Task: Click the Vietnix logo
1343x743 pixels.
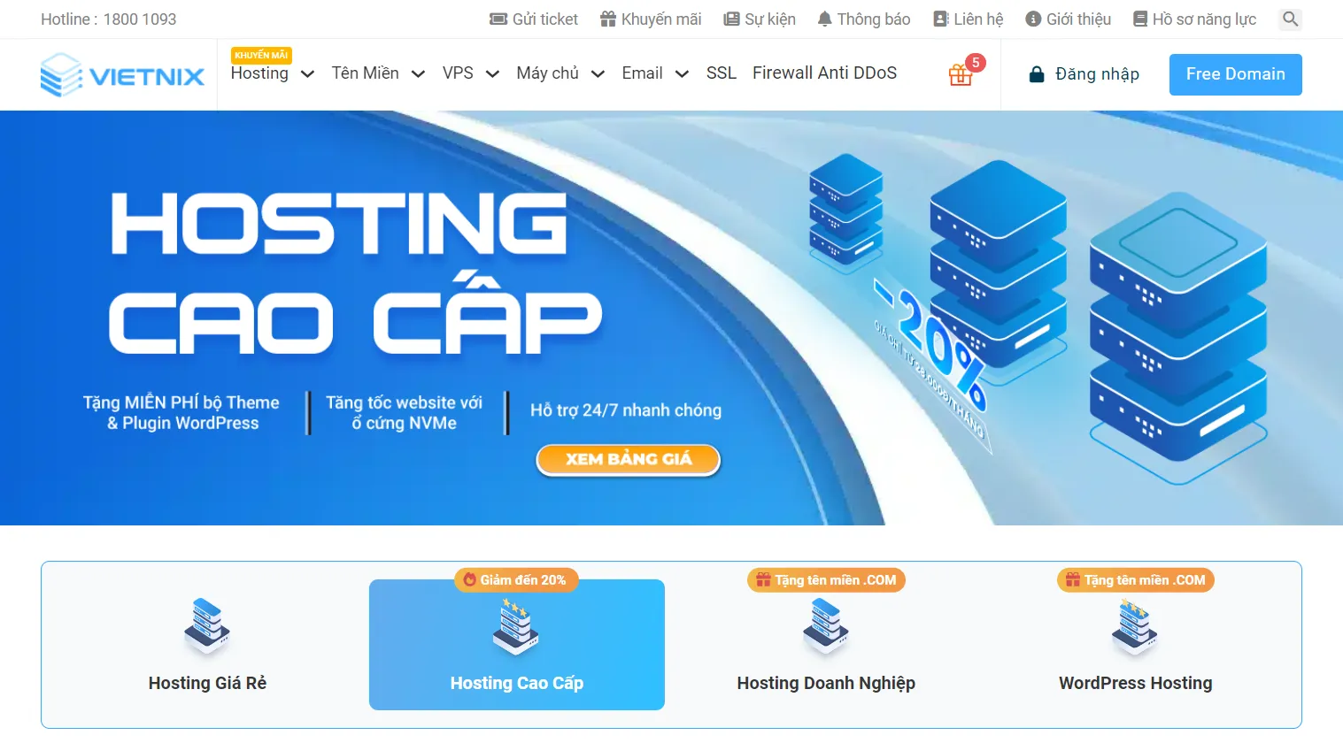Action: click(121, 74)
